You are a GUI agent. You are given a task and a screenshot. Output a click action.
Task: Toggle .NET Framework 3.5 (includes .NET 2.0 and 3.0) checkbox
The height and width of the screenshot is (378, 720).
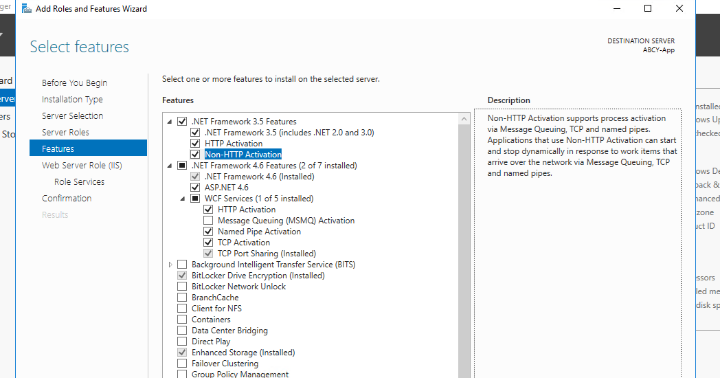195,132
